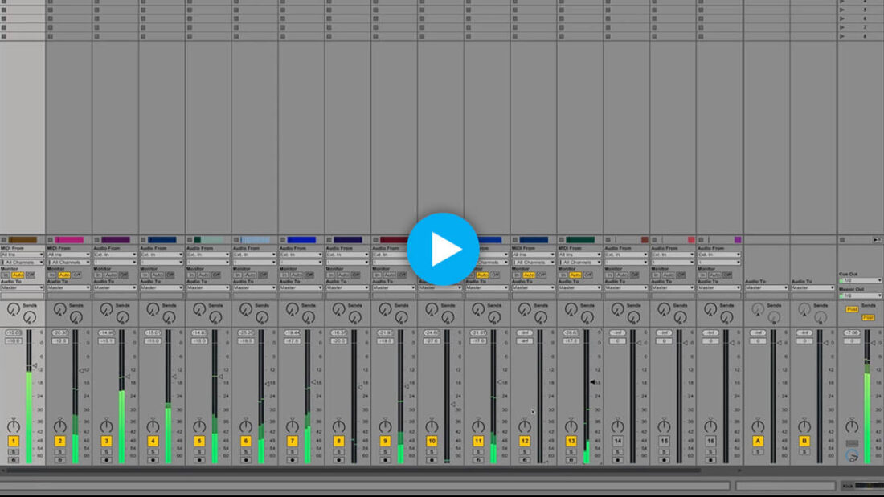Click track 2 peak level value field

click(x=59, y=333)
